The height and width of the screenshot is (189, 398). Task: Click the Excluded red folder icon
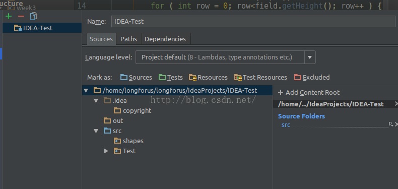click(298, 77)
